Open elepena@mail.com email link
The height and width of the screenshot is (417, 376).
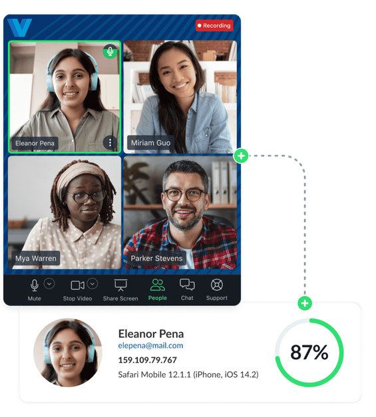pos(150,345)
